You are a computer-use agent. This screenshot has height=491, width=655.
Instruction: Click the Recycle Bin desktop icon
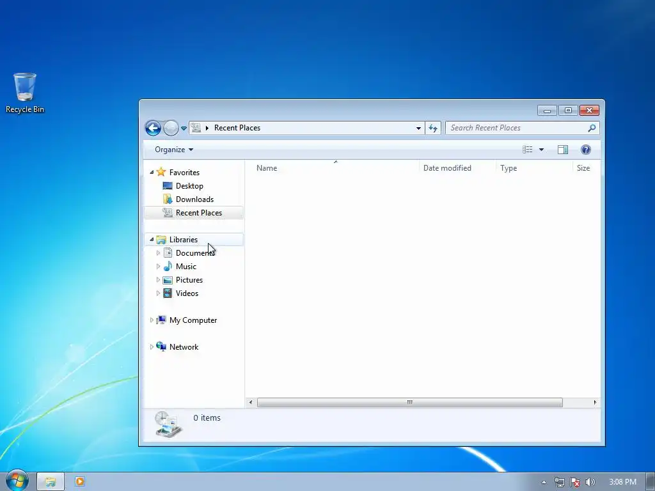[25, 93]
